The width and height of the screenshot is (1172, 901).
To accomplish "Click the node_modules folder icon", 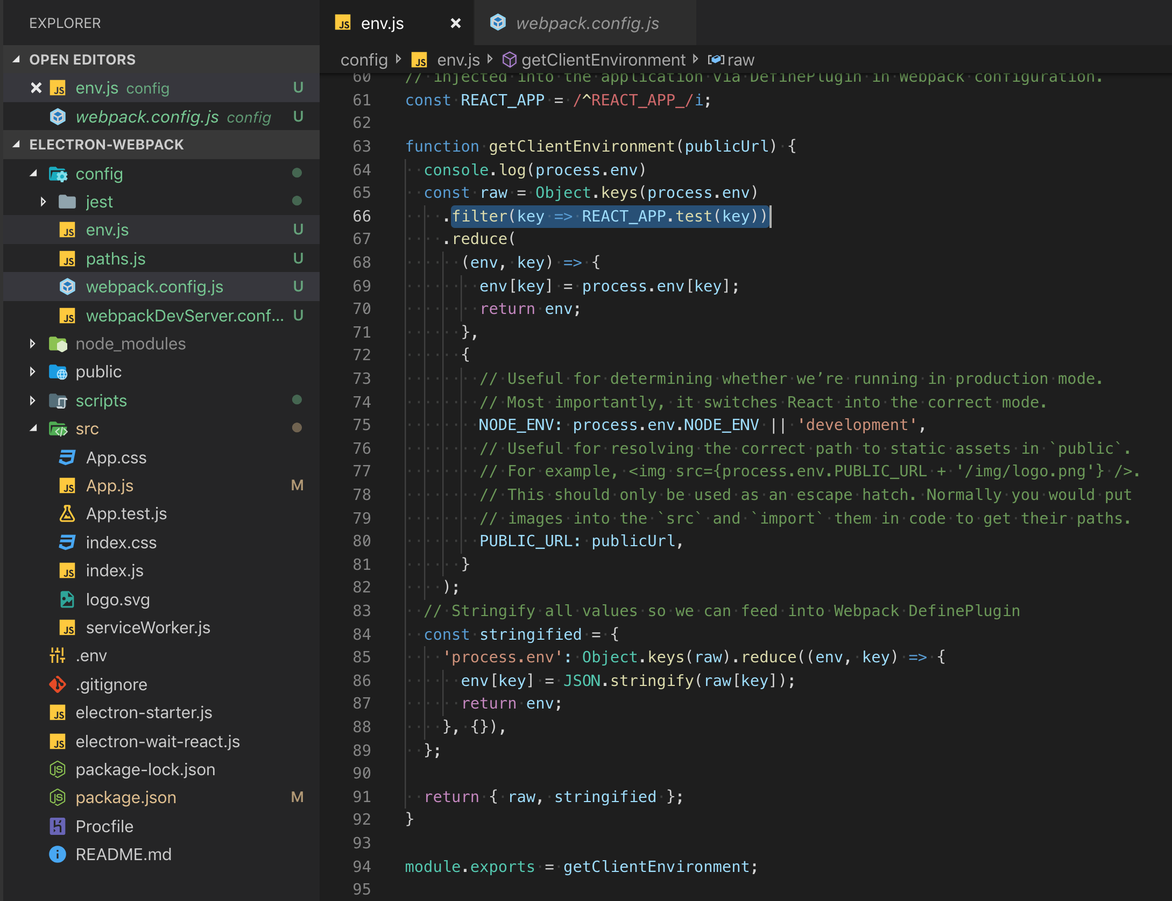I will pyautogui.click(x=58, y=344).
